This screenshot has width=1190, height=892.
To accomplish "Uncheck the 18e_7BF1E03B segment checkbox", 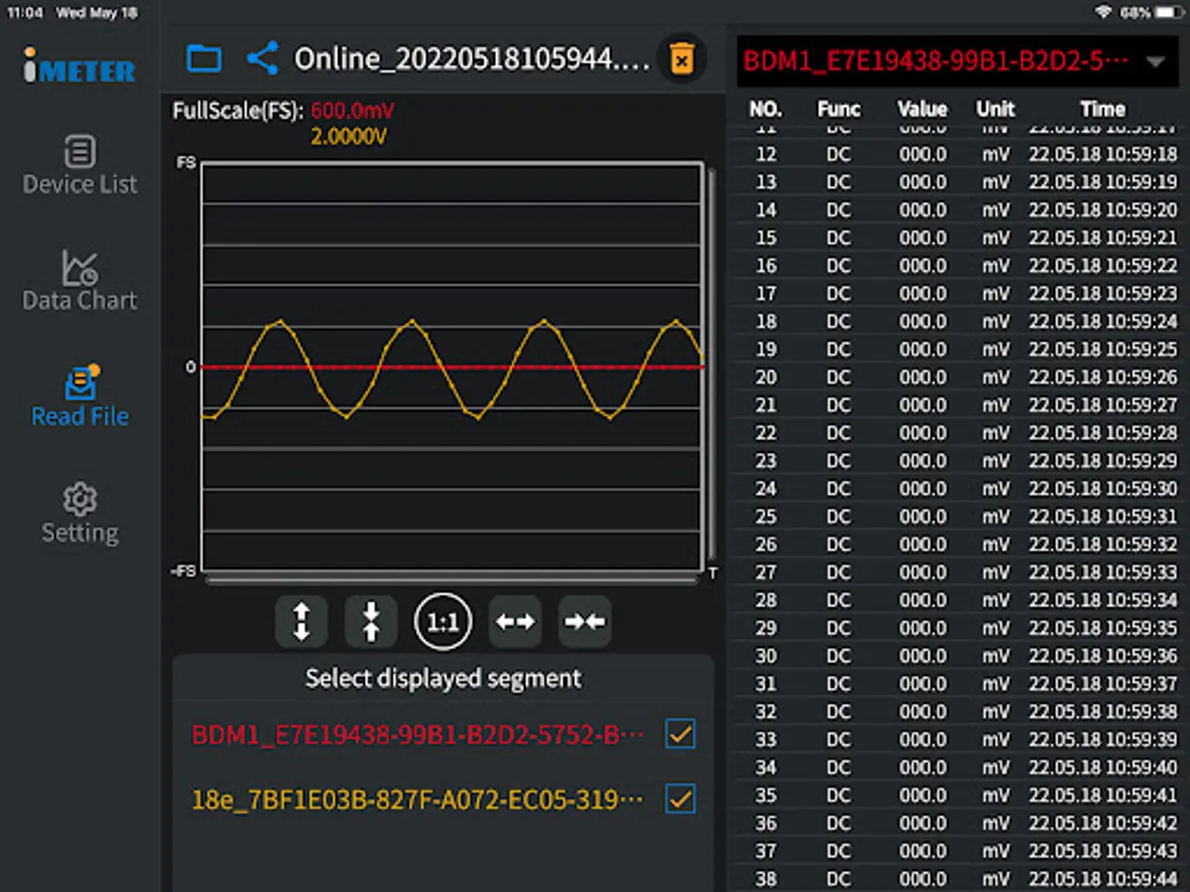I will tap(680, 798).
